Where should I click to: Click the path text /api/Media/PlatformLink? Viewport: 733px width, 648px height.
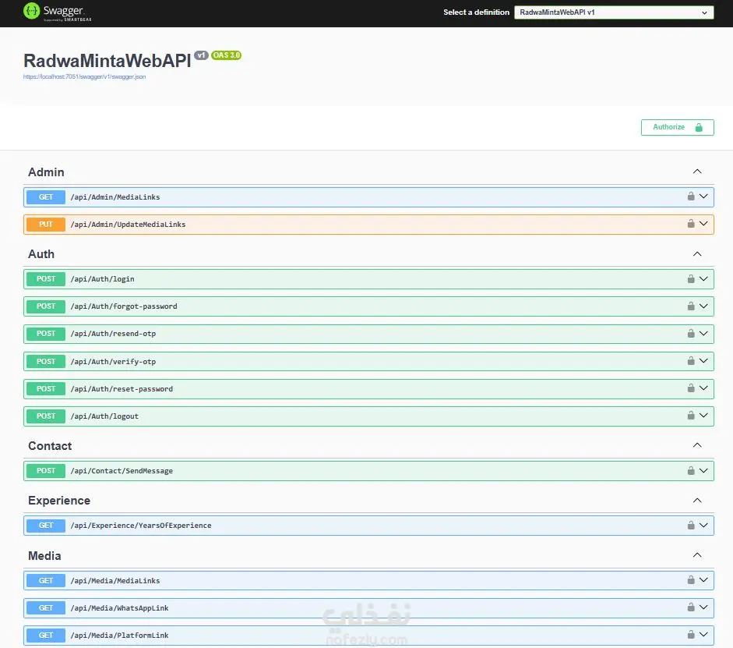120,636
